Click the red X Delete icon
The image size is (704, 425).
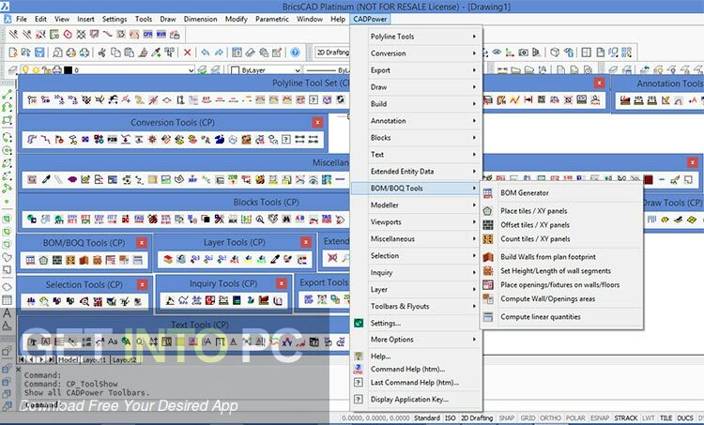coord(187,53)
